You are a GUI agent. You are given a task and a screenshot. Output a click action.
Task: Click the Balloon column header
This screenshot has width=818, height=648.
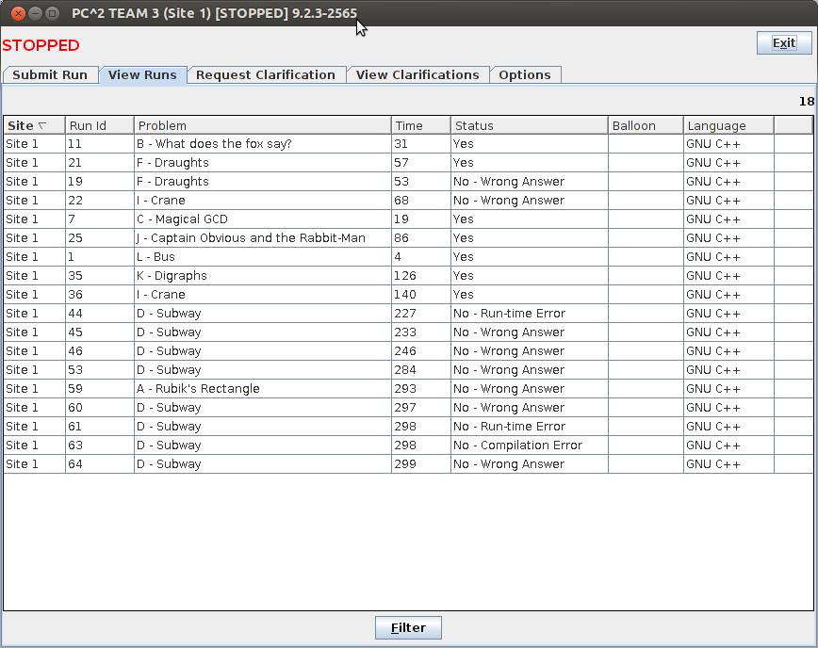coord(646,125)
